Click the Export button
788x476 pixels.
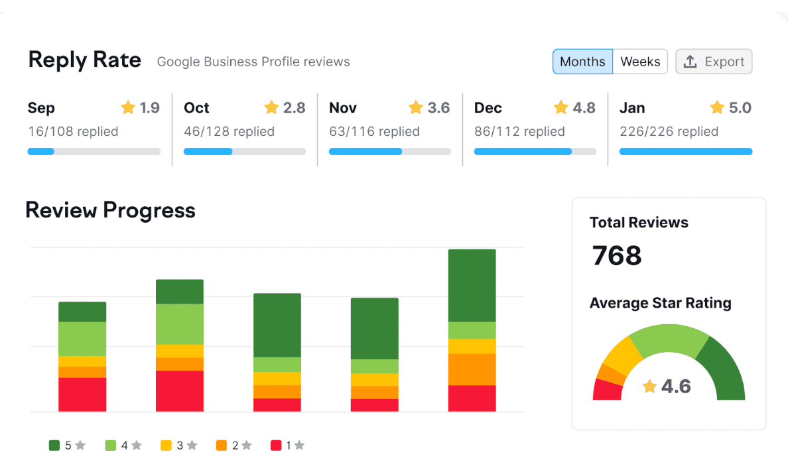(x=714, y=61)
